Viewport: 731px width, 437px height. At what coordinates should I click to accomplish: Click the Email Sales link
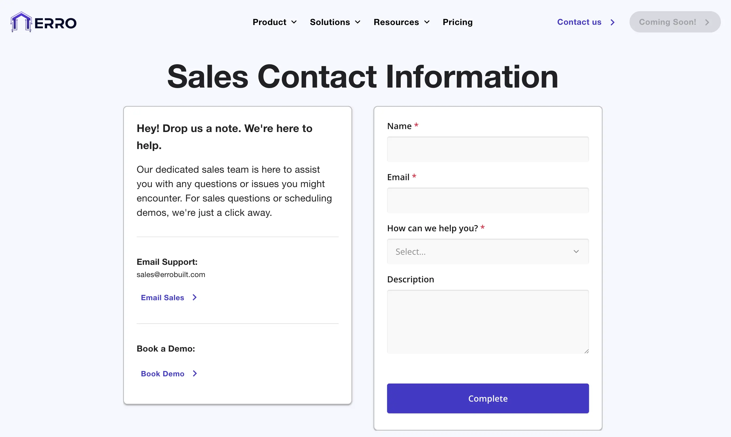pos(163,298)
